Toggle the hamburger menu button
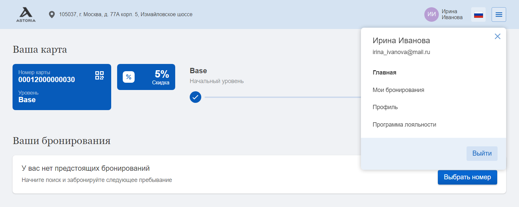 click(499, 15)
